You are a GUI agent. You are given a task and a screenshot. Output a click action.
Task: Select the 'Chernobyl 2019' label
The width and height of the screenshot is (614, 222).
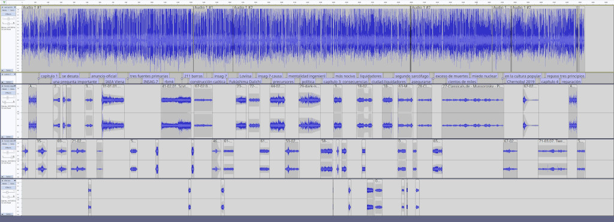pos(520,82)
